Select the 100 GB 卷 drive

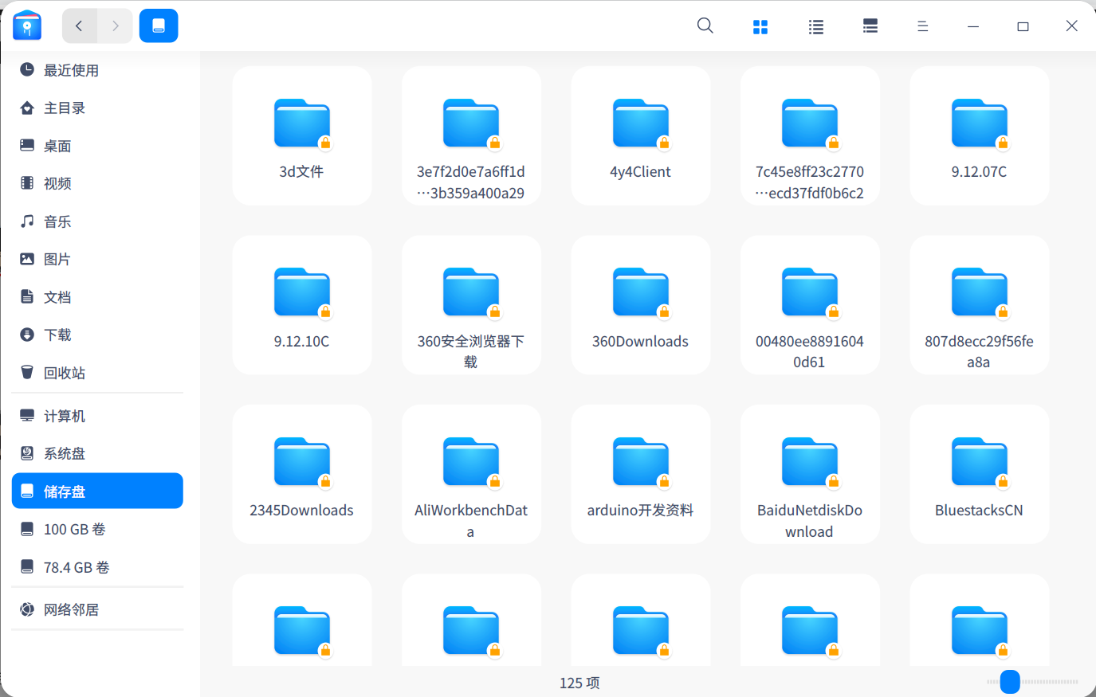74,529
